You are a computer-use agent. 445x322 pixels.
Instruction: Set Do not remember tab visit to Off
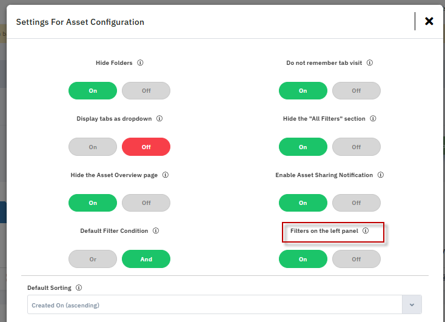click(x=356, y=91)
